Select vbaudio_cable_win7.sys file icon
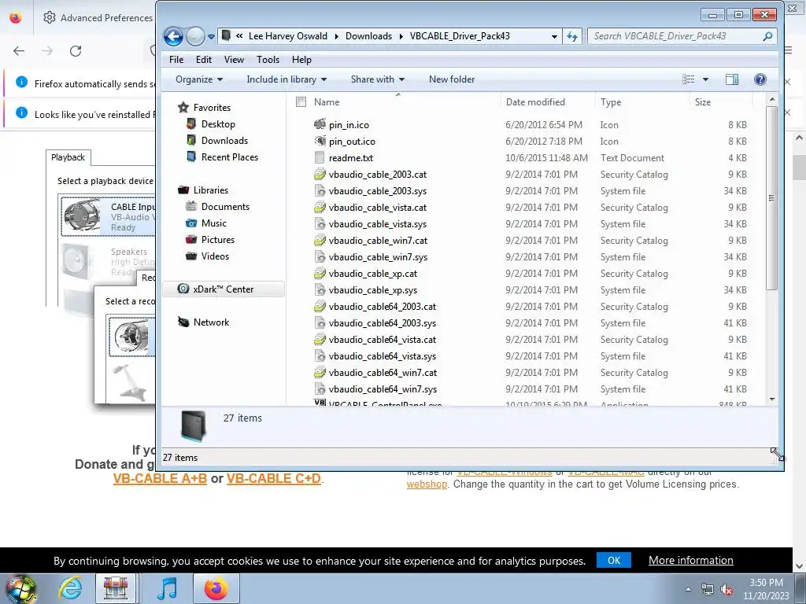 click(x=320, y=257)
